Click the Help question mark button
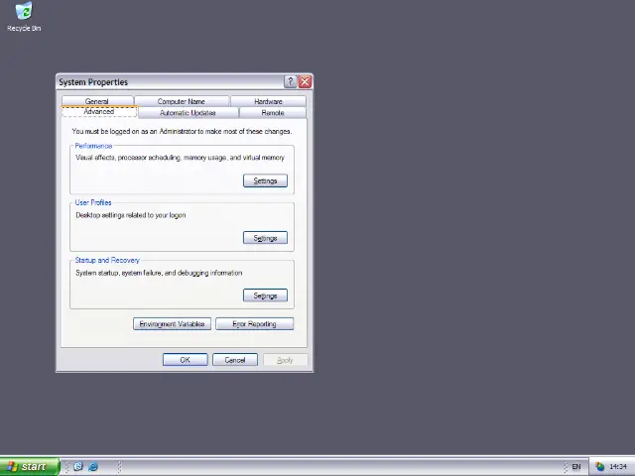 pos(290,81)
